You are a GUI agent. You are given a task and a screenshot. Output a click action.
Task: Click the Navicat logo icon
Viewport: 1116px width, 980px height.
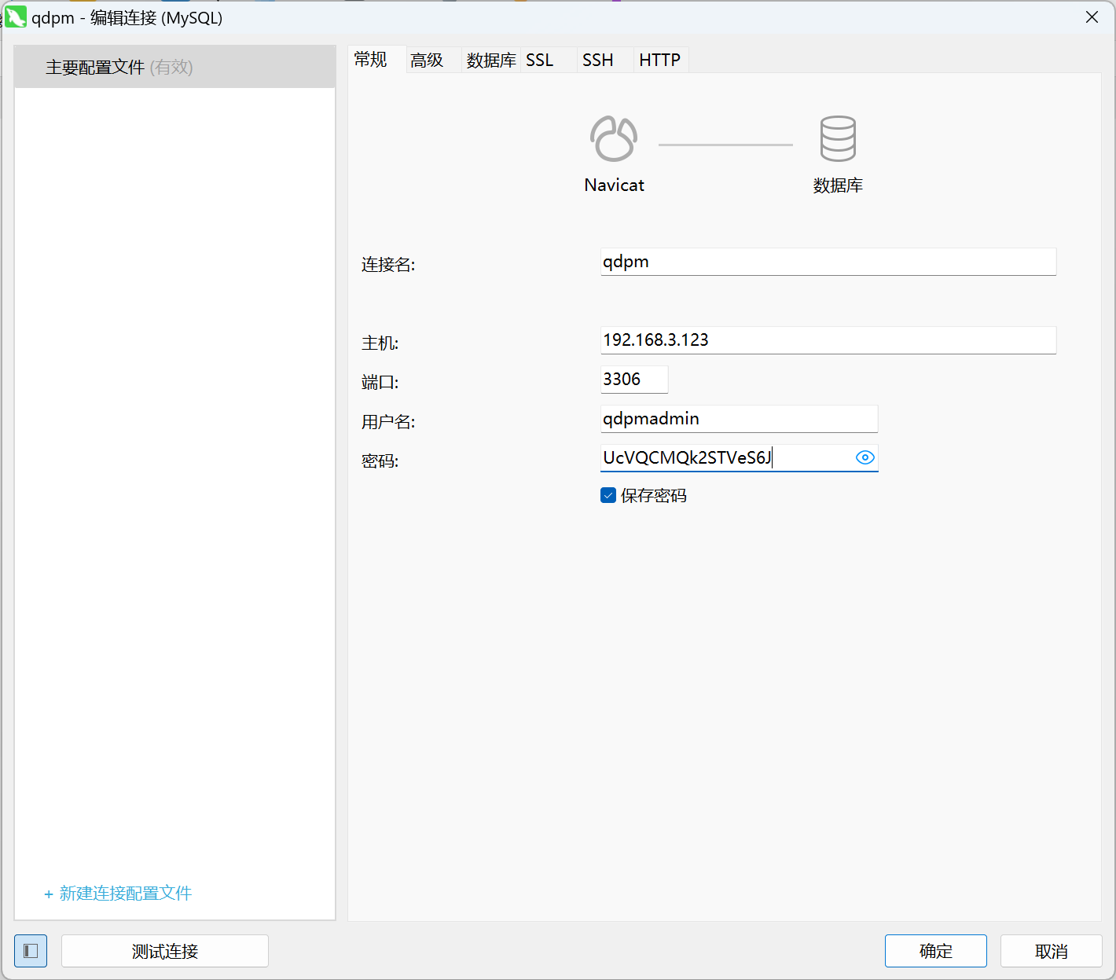pos(614,138)
